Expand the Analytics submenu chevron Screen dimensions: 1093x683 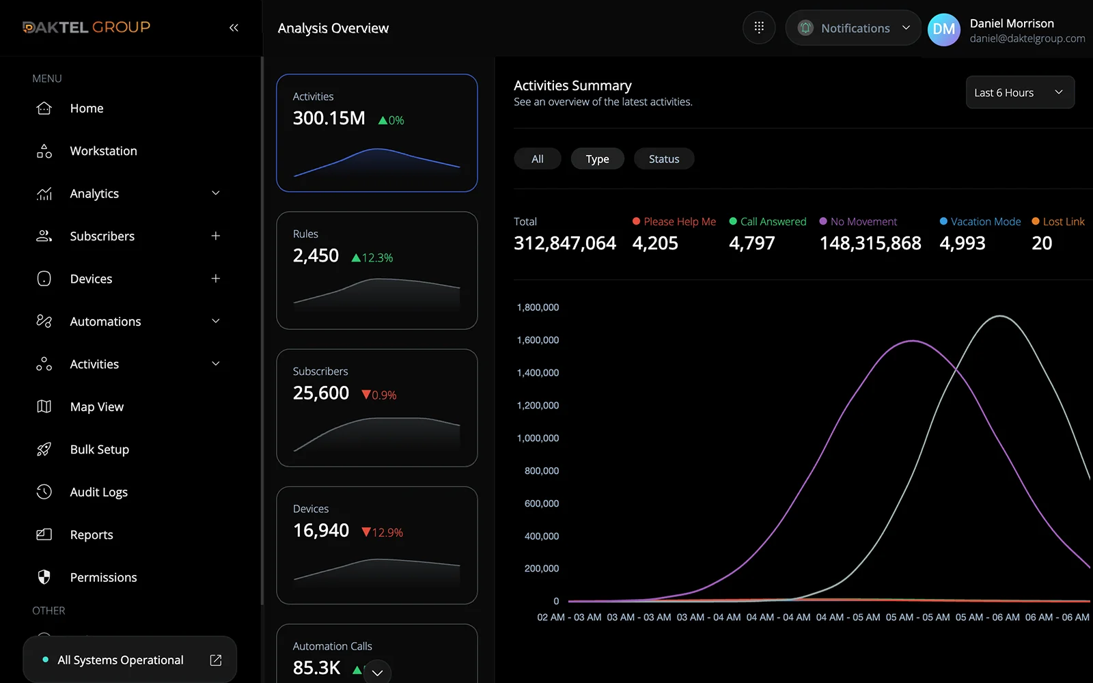(x=216, y=193)
